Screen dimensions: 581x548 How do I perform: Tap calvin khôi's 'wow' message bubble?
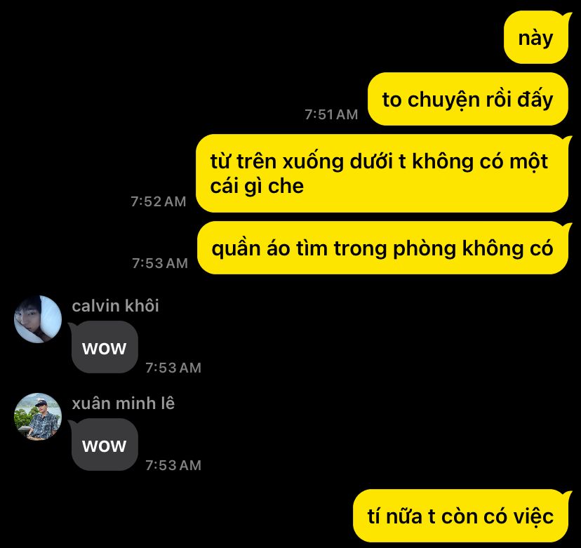tap(105, 347)
